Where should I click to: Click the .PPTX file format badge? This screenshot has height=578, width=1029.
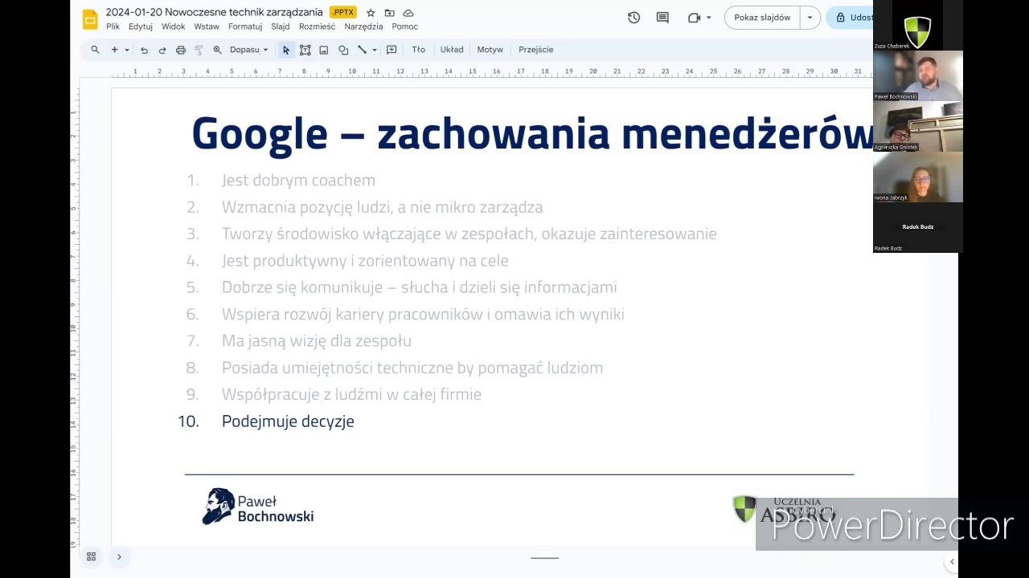(343, 13)
